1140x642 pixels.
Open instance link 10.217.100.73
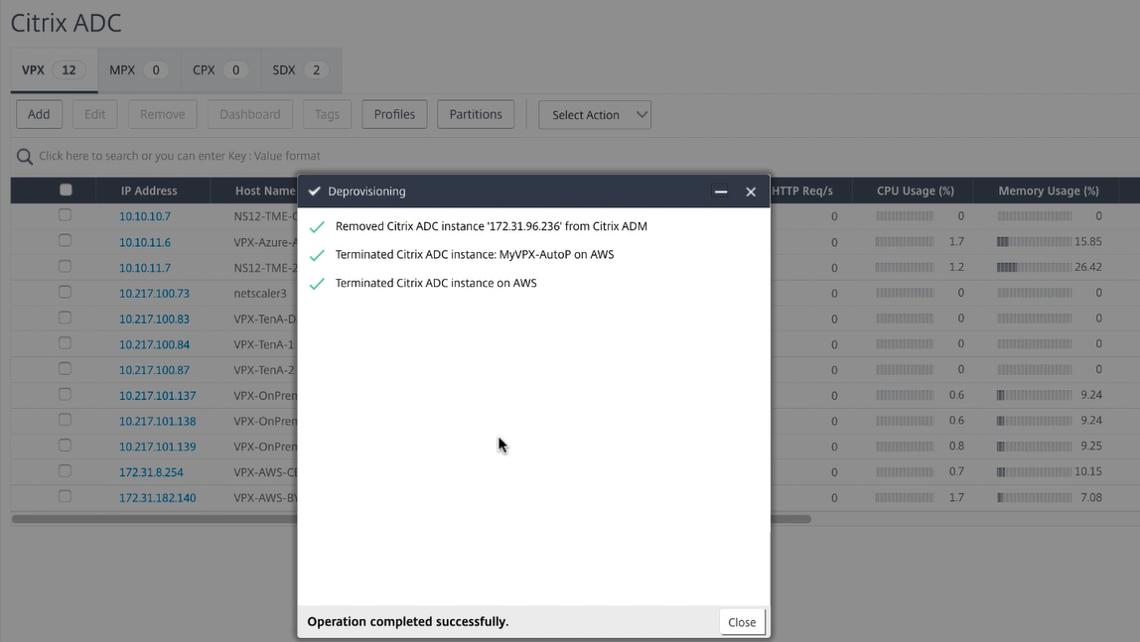click(x=154, y=294)
